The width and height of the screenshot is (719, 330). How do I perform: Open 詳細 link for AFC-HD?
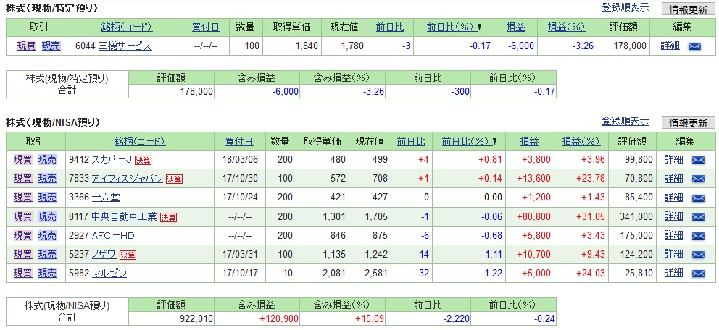pyautogui.click(x=673, y=236)
